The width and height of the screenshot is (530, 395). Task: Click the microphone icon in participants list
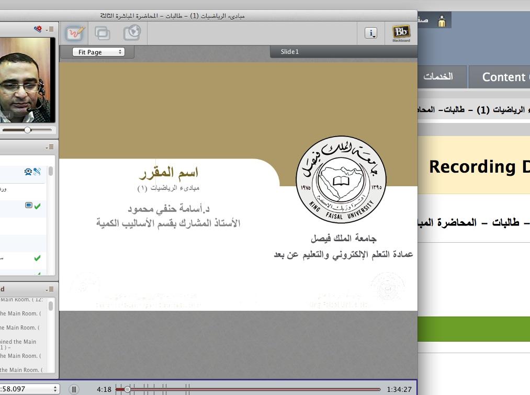[37, 172]
